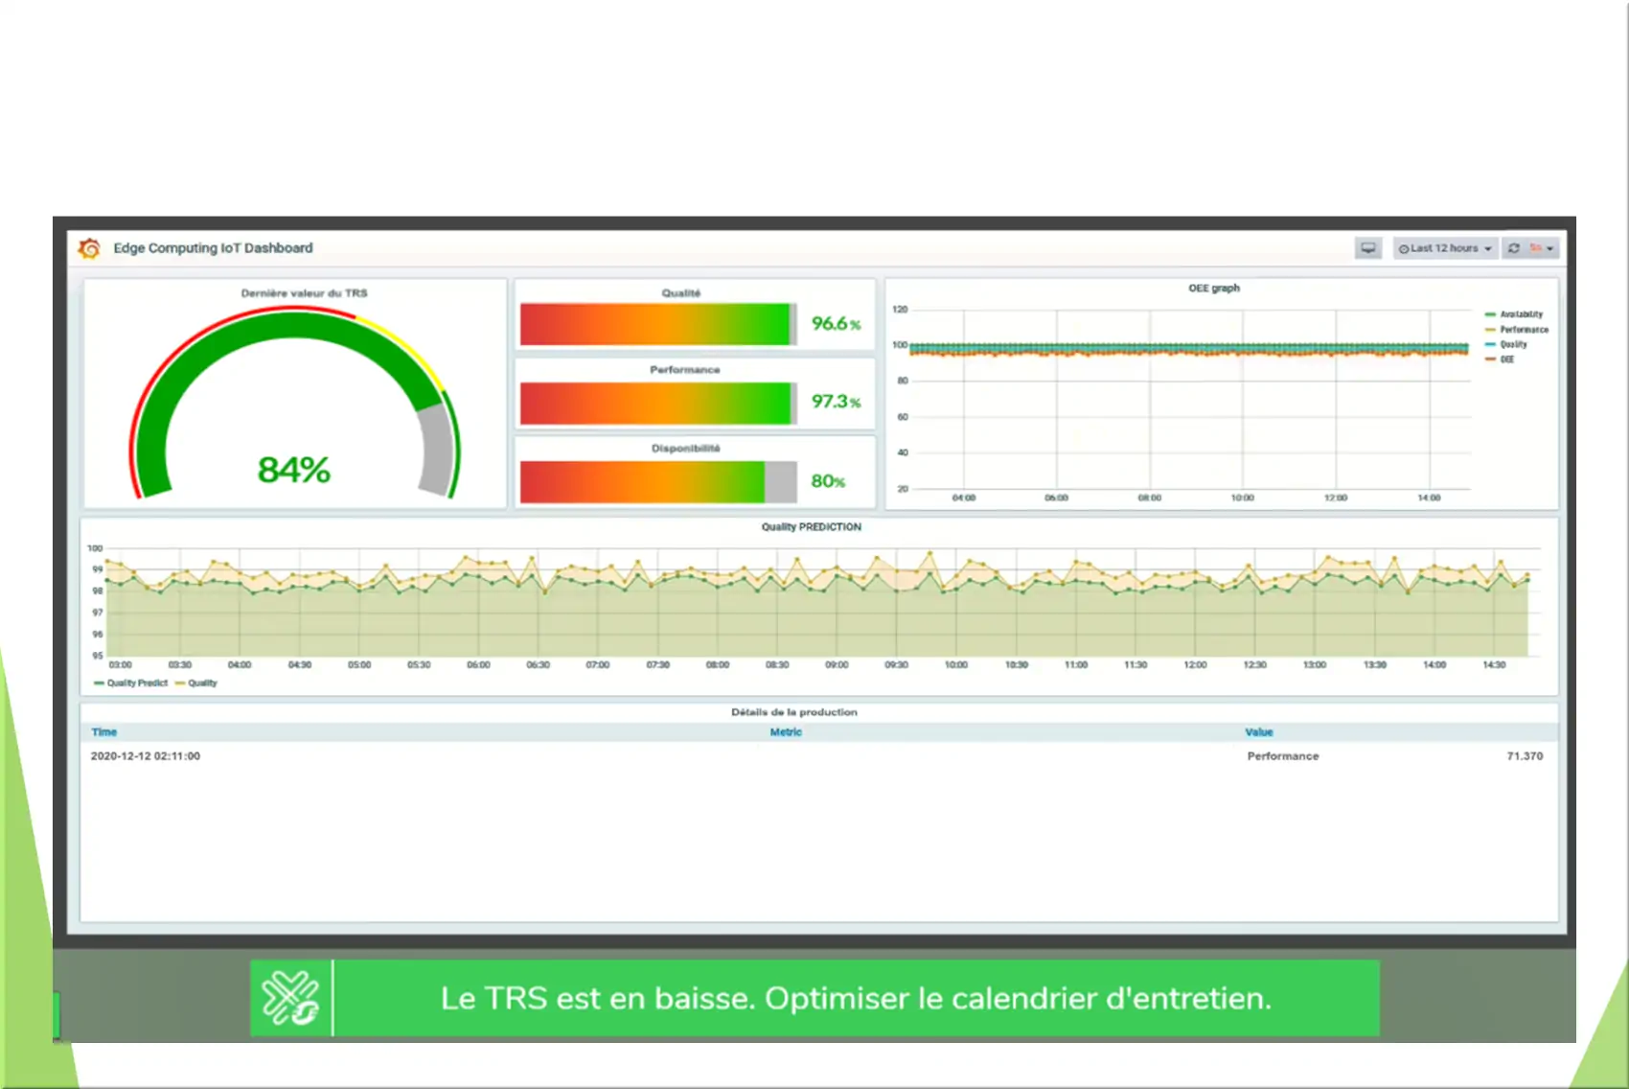Click the Disponibilité bar gauge
The height and width of the screenshot is (1089, 1629).
(x=658, y=482)
